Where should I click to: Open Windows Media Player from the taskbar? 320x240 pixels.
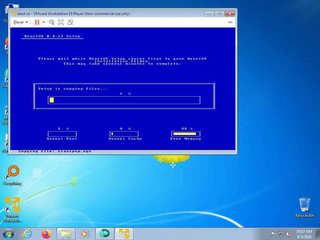click(x=85, y=234)
